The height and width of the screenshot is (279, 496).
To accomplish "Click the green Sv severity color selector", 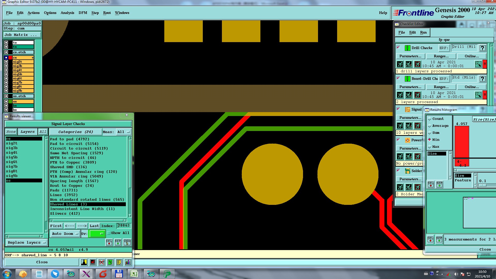I will [x=97, y=234].
